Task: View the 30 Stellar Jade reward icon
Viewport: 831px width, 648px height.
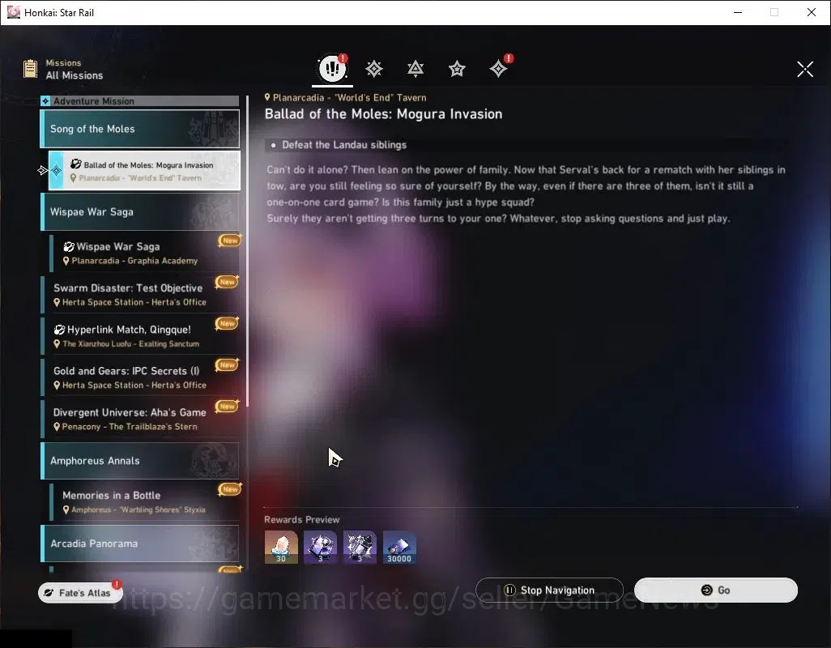Action: click(x=281, y=548)
